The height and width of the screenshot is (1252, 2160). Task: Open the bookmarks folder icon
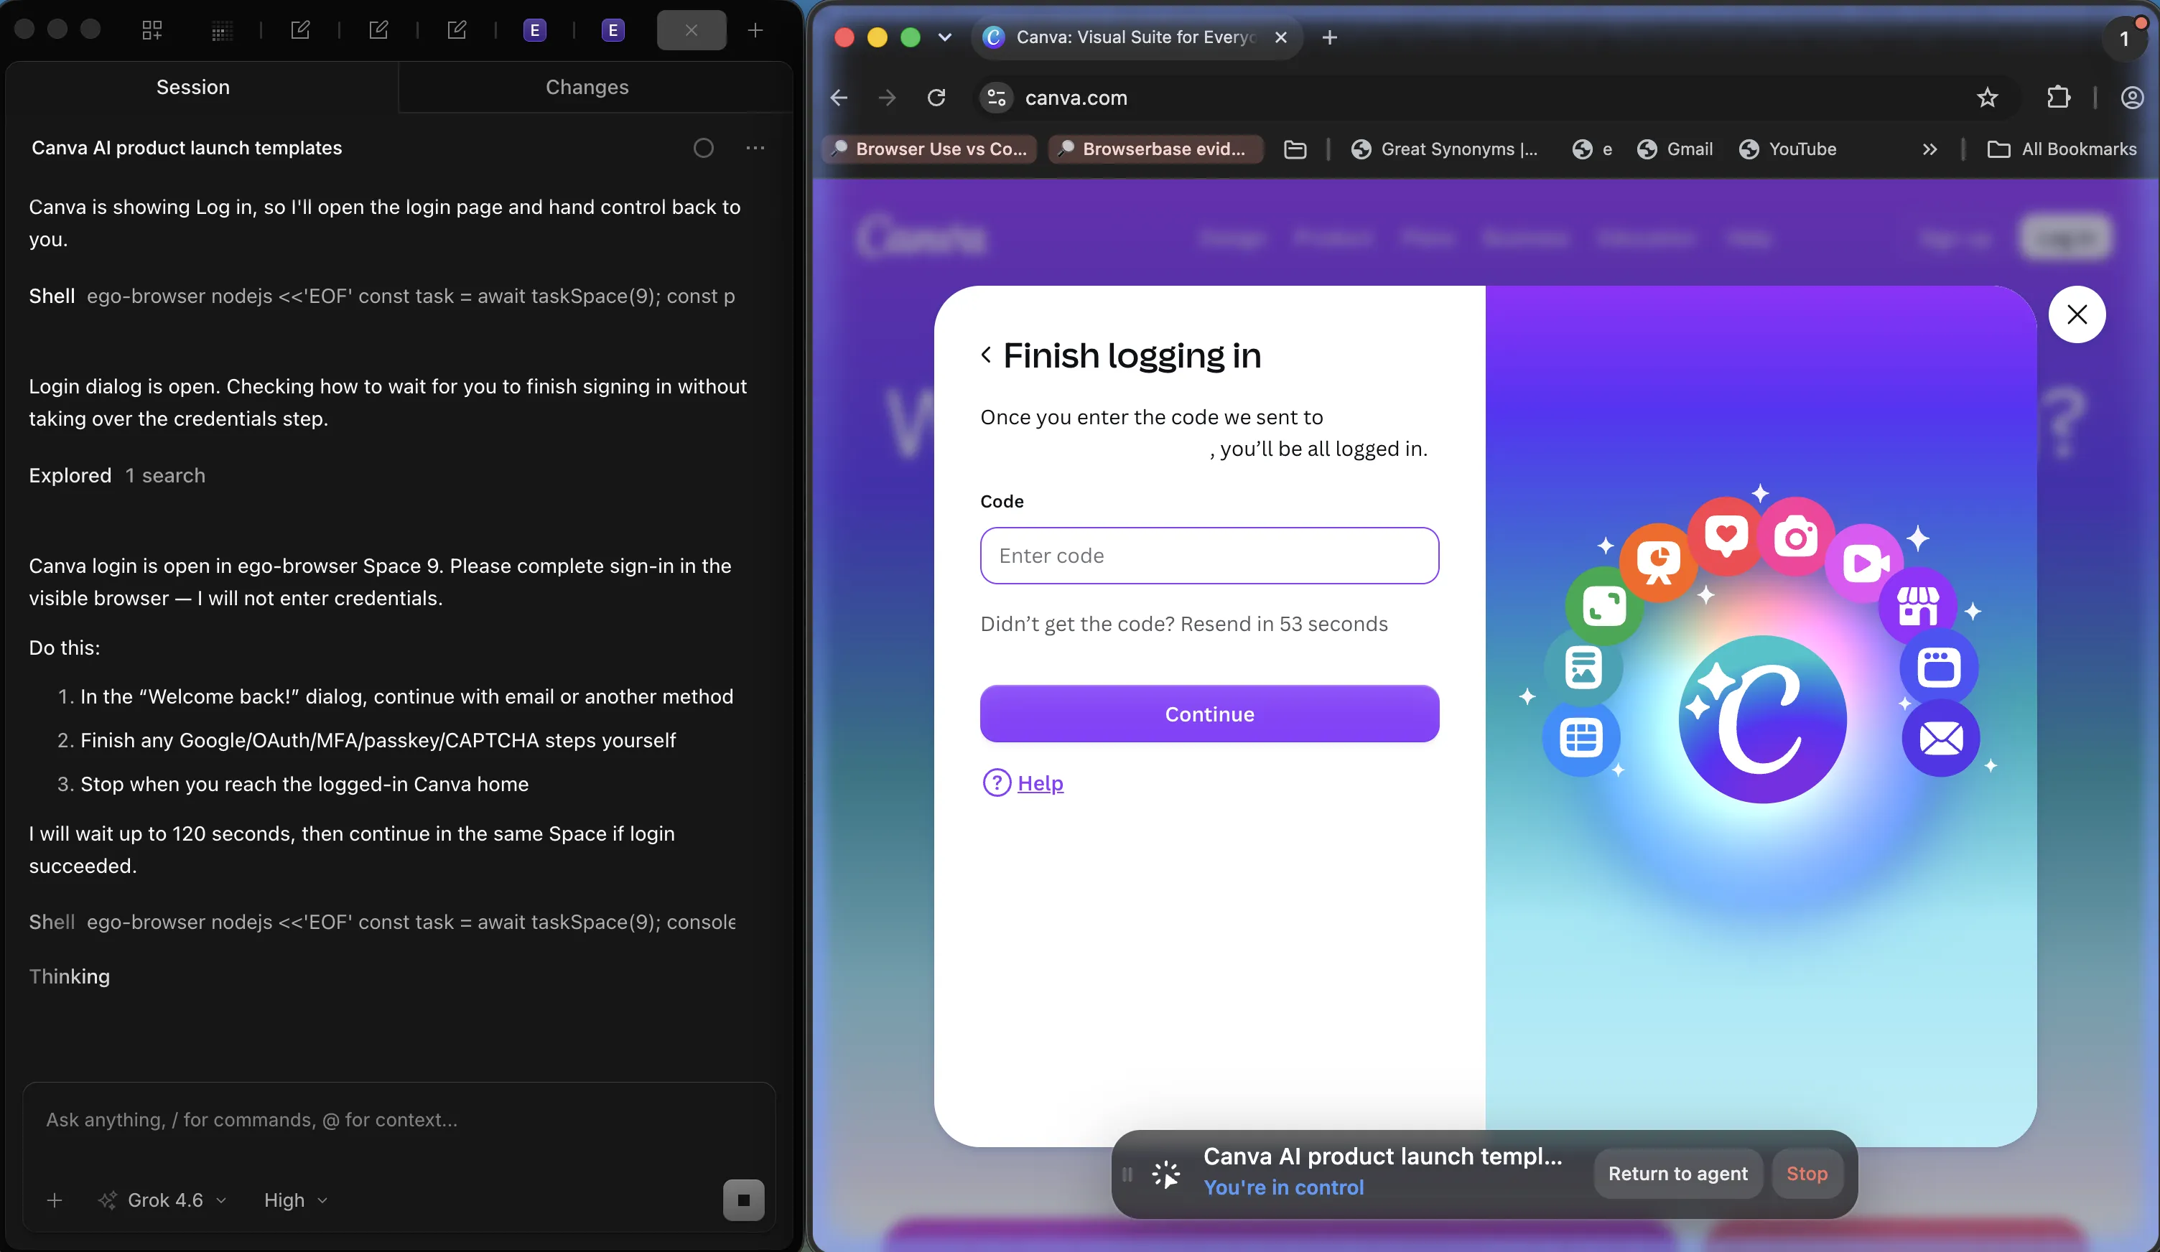point(1295,149)
